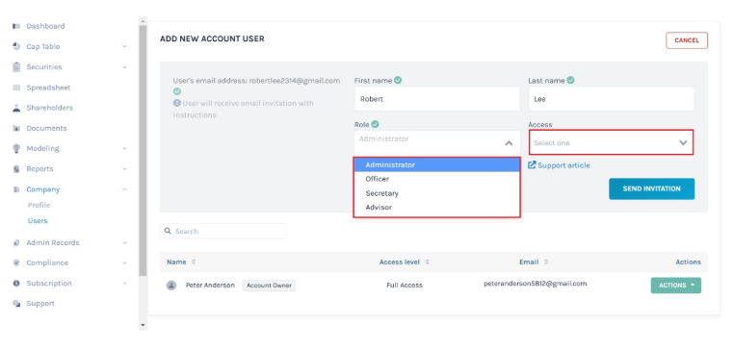Click the Documents folder icon
Image resolution: width=734 pixels, height=349 pixels.
click(16, 128)
